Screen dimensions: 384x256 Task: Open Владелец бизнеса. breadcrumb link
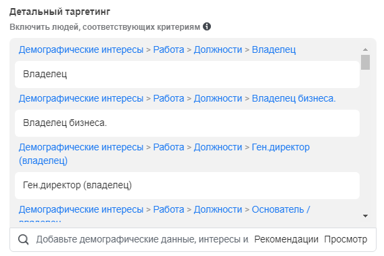tap(293, 98)
